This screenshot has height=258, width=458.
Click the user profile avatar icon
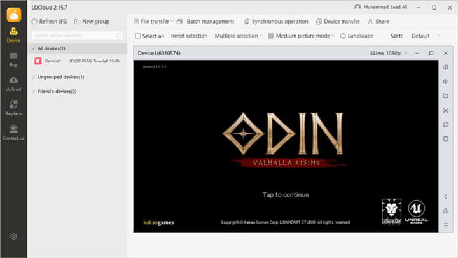pyautogui.click(x=357, y=7)
